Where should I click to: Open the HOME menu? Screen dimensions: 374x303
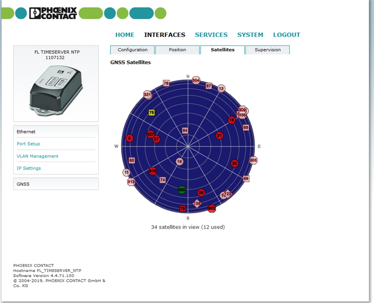(125, 35)
